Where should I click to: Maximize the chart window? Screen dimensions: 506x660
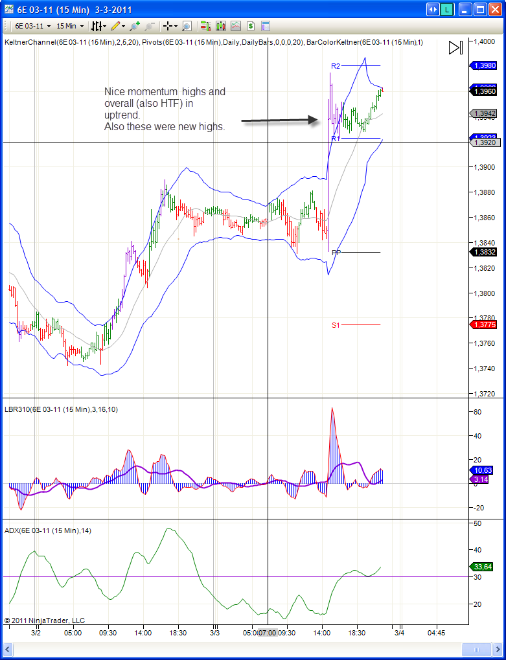[479, 9]
